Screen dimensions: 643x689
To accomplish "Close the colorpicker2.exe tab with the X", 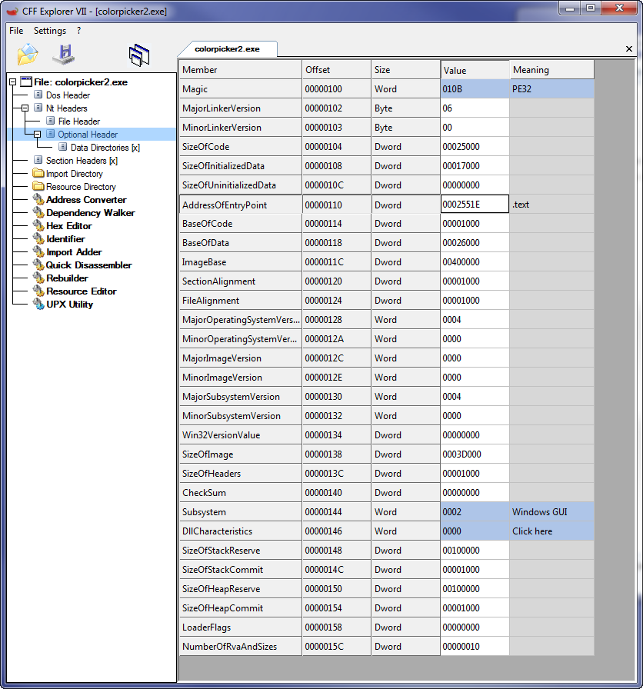I will point(629,48).
